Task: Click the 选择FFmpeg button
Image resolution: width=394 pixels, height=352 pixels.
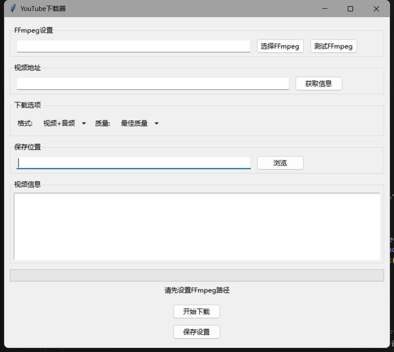Action: pos(280,46)
